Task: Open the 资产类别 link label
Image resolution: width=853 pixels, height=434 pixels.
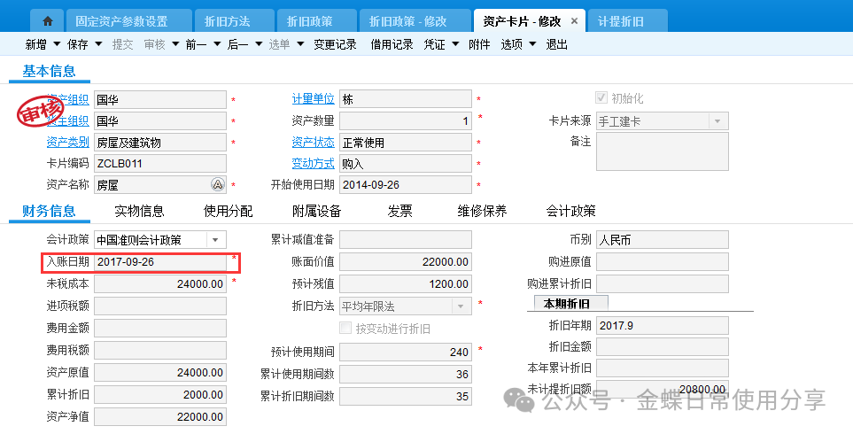Action: 67,142
